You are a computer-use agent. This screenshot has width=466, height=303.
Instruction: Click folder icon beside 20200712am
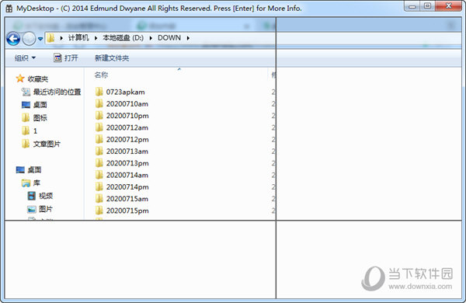(x=99, y=127)
